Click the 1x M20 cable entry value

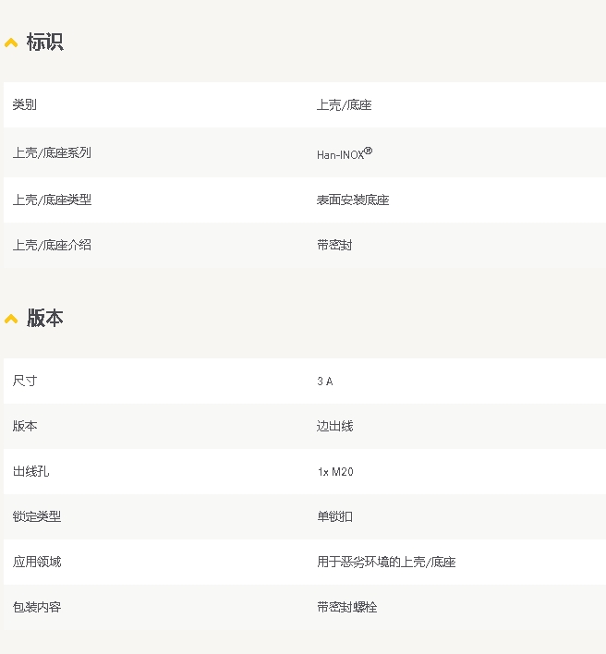pos(334,471)
